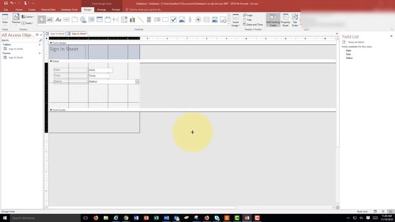Select the Status field in Field List
The height and width of the screenshot is (222, 395).
349,58
